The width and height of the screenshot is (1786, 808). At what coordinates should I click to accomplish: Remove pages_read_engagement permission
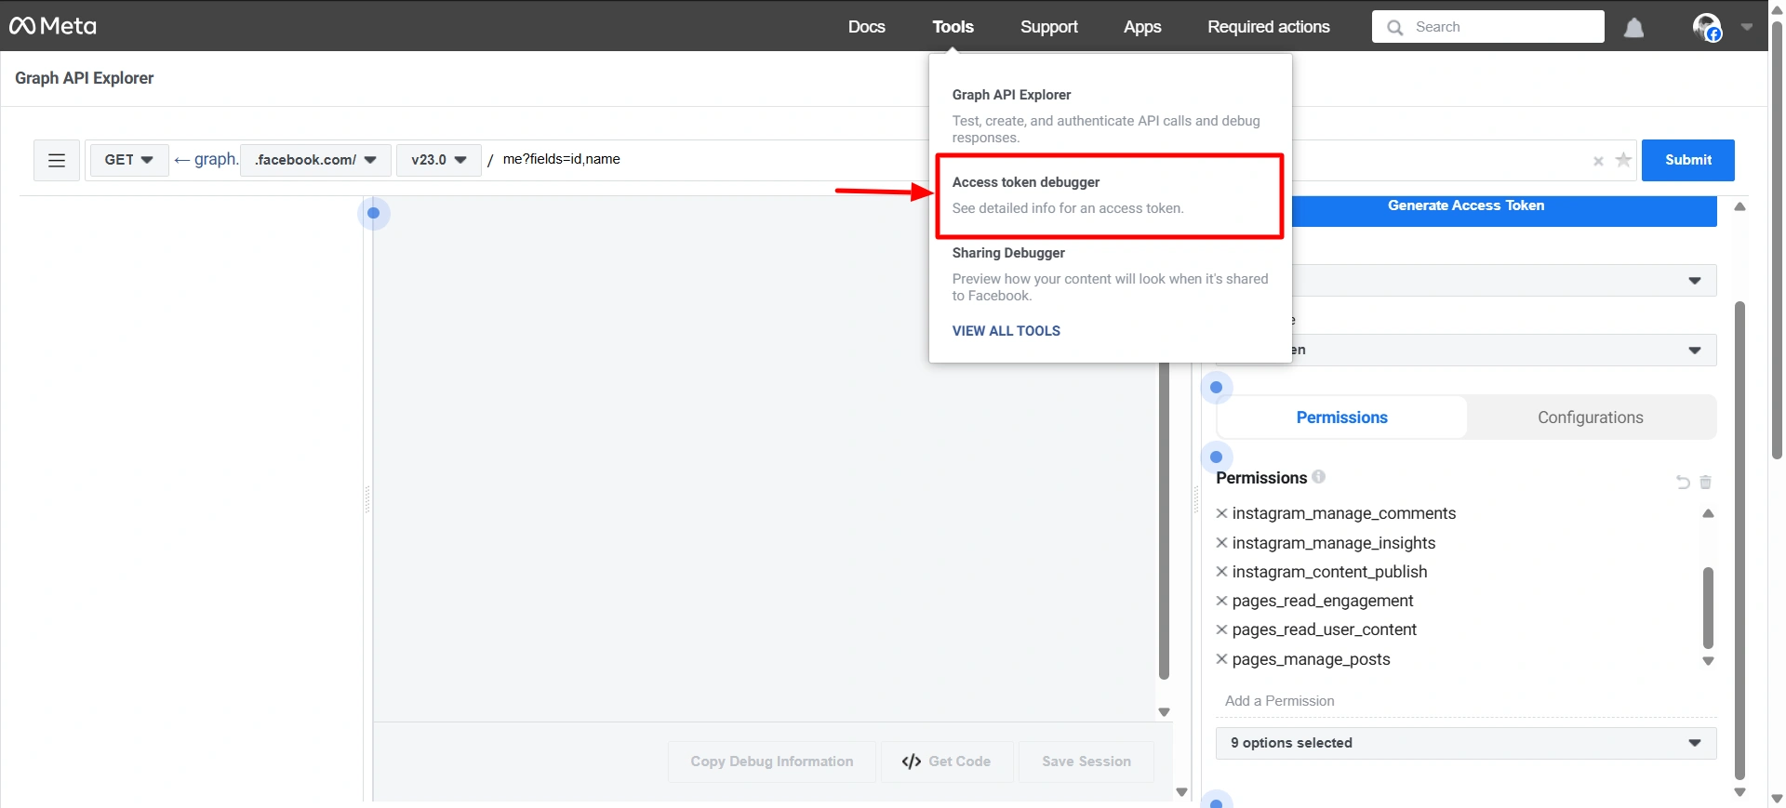click(x=1221, y=601)
